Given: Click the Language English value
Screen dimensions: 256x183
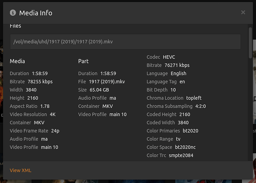Looking at the screenshot, I should [x=178, y=73].
